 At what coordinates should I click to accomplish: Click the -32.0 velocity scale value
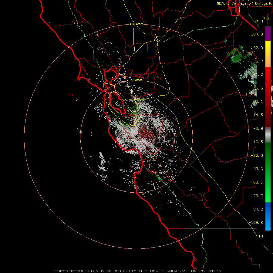pyautogui.click(x=257, y=156)
